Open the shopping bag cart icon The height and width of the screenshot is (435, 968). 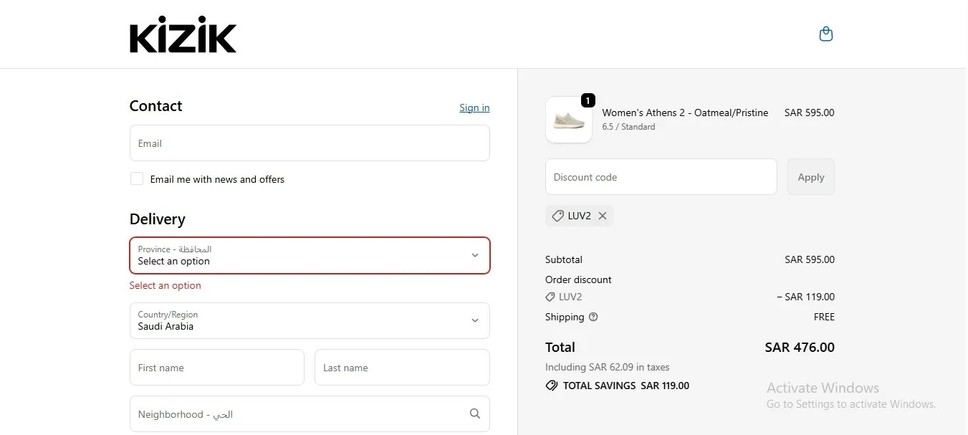[x=826, y=34]
